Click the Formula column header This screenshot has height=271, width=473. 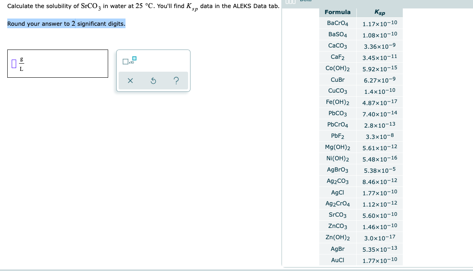pos(337,12)
